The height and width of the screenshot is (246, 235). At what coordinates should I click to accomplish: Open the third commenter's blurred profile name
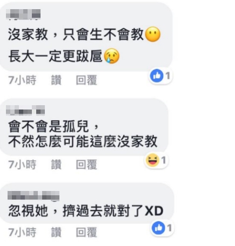tap(33, 196)
